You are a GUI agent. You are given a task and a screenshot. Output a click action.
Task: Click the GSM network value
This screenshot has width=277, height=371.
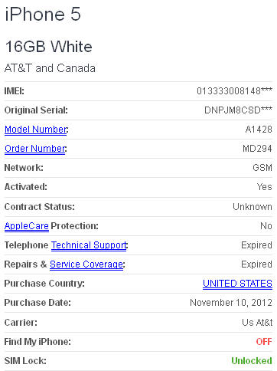click(x=262, y=168)
